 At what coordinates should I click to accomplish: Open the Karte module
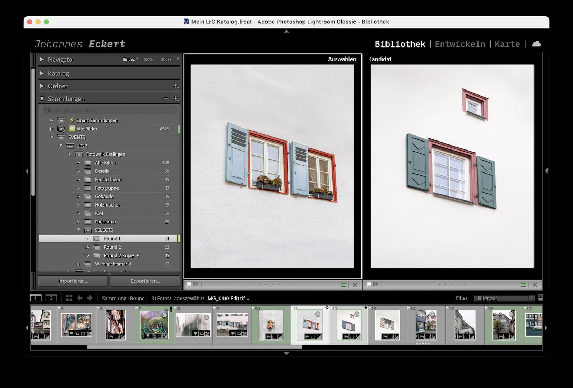click(507, 44)
